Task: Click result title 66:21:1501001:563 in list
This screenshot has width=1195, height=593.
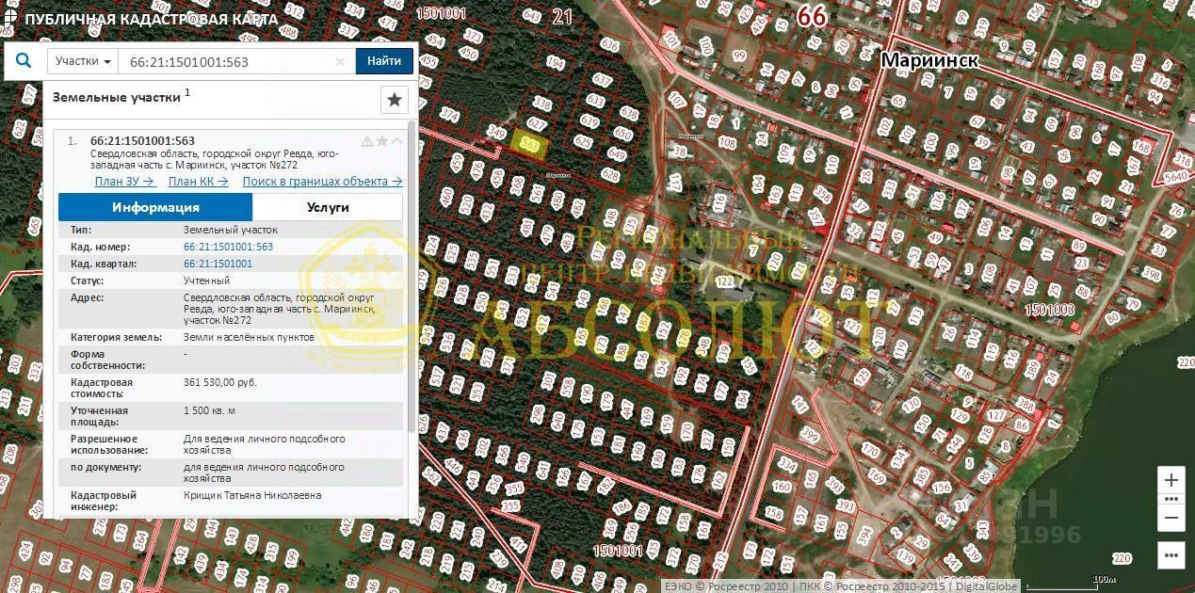Action: tap(142, 141)
